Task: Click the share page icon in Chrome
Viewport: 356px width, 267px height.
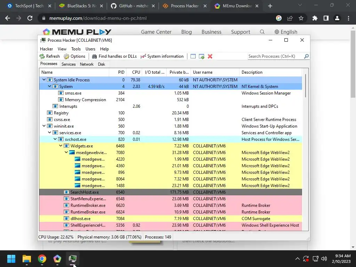Action: pos(290,18)
